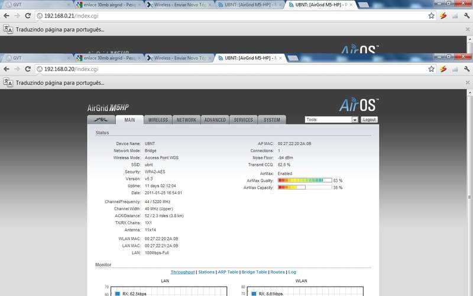Open the NETWORK tab
The image size is (473, 296).
tap(186, 120)
